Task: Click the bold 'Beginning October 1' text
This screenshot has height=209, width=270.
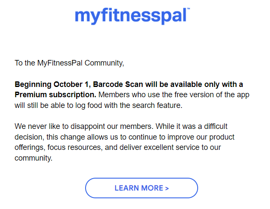Action: [x=53, y=84]
